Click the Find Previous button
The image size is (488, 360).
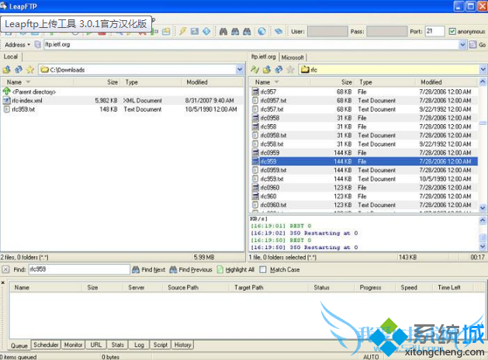(191, 269)
